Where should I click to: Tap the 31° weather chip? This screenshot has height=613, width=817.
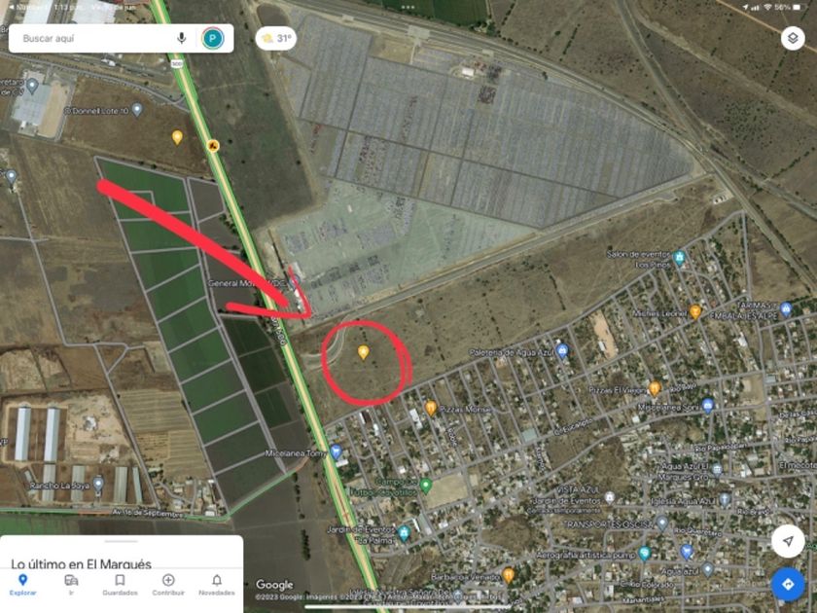(x=276, y=38)
